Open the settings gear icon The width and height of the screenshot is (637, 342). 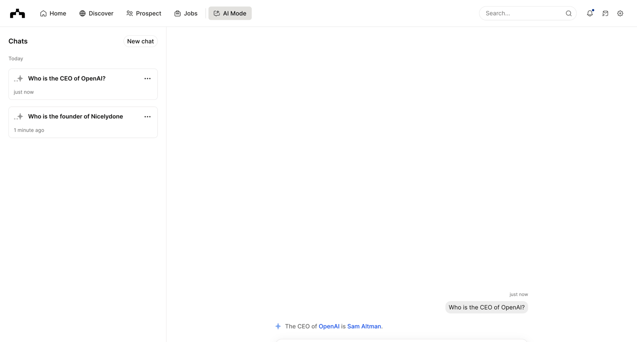620,13
